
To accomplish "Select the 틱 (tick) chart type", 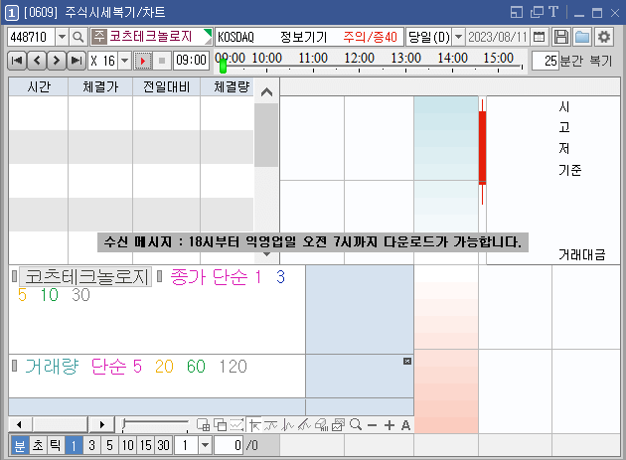I will pyautogui.click(x=56, y=445).
